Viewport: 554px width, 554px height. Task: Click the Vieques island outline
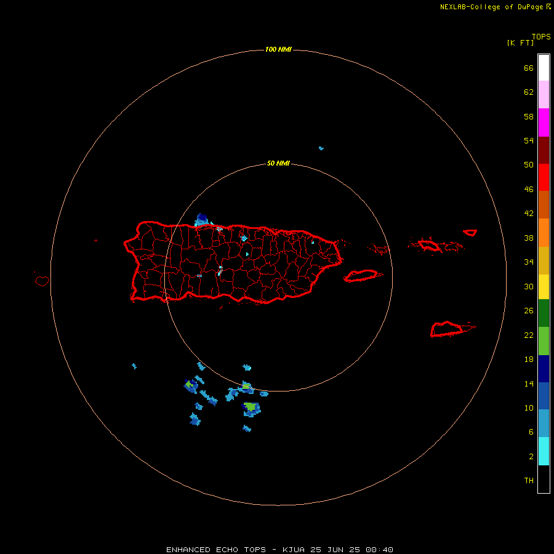363,276
